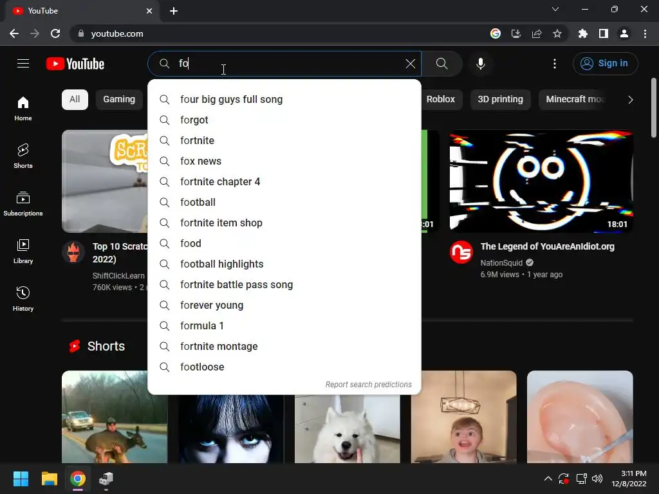Open a new browser tab with plus
This screenshot has height=494, width=659.
(x=174, y=11)
